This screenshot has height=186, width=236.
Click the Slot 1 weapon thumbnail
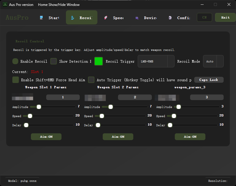coord(23,97)
